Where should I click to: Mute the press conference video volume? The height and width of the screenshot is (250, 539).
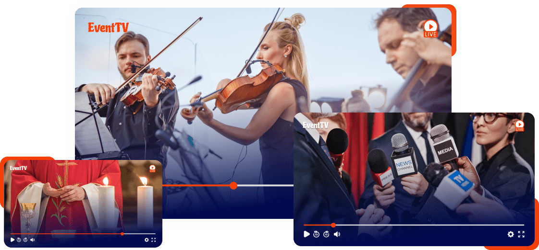click(x=337, y=234)
